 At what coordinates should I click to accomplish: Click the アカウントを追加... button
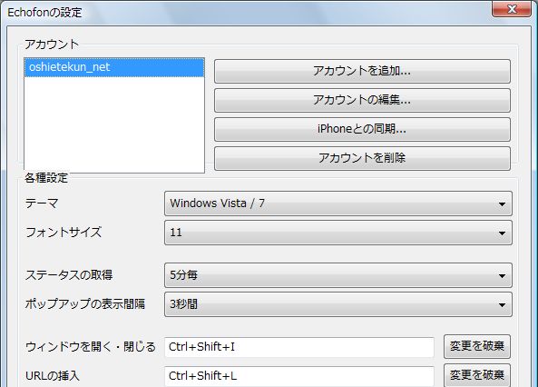pyautogui.click(x=362, y=71)
